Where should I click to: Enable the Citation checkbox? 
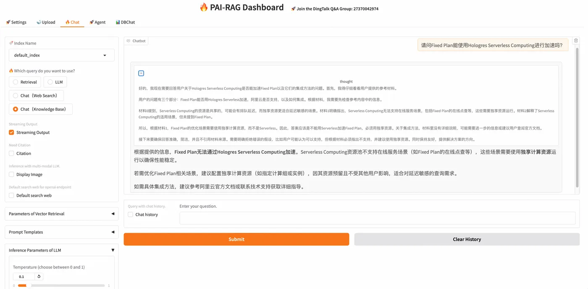[x=12, y=154]
